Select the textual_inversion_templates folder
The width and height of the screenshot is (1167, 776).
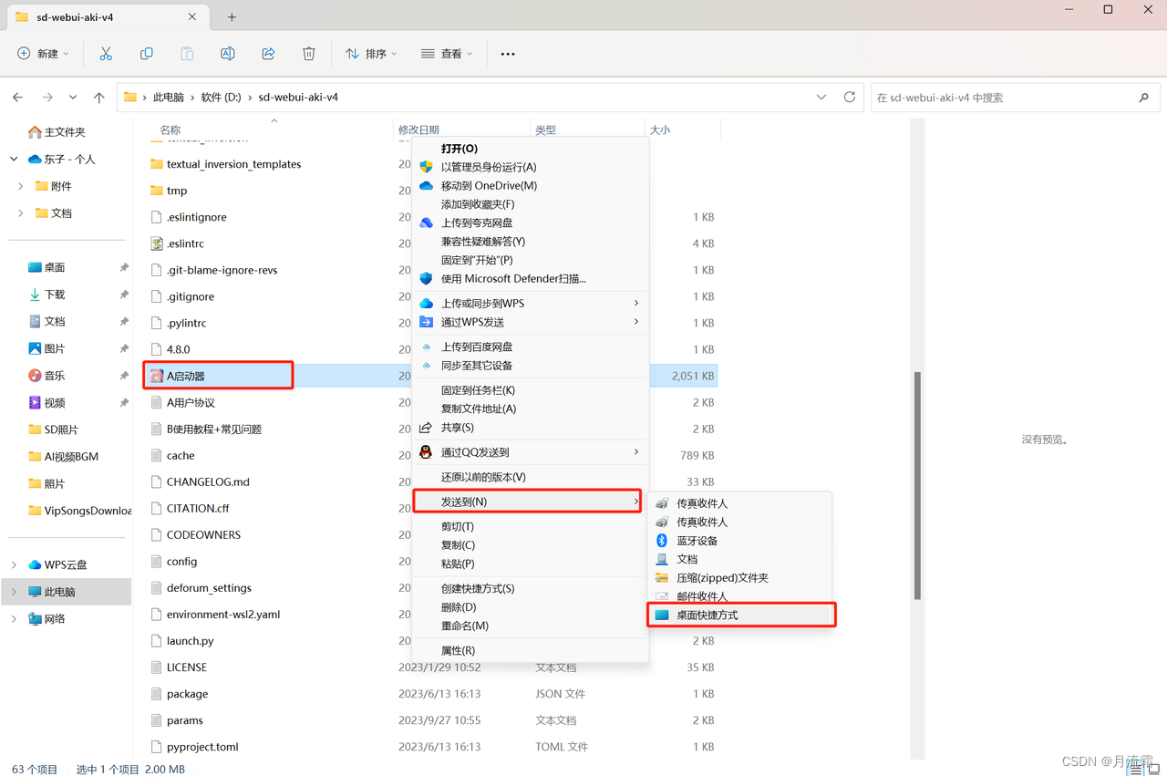coord(233,164)
